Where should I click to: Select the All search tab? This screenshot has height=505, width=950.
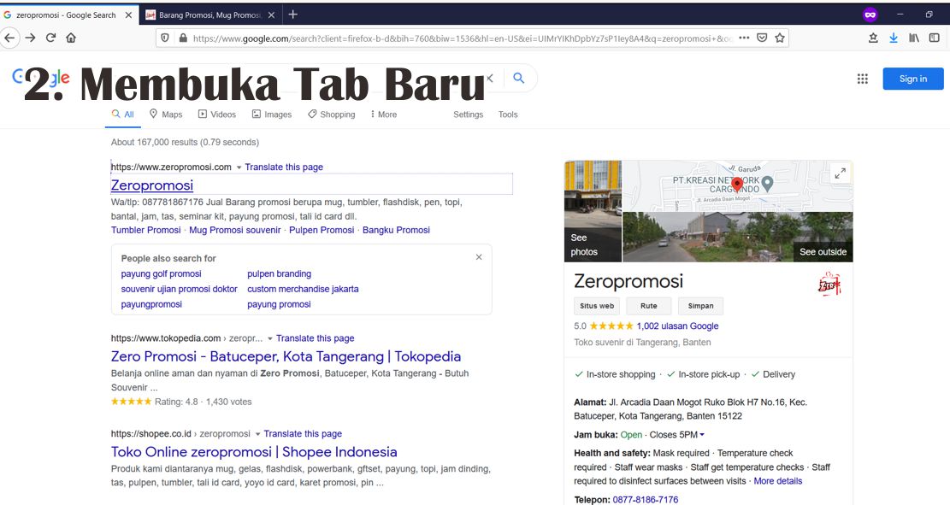click(123, 114)
